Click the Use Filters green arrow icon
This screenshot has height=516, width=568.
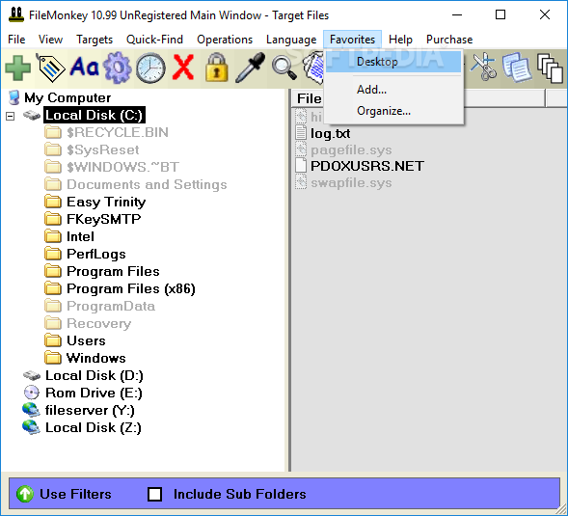point(25,494)
